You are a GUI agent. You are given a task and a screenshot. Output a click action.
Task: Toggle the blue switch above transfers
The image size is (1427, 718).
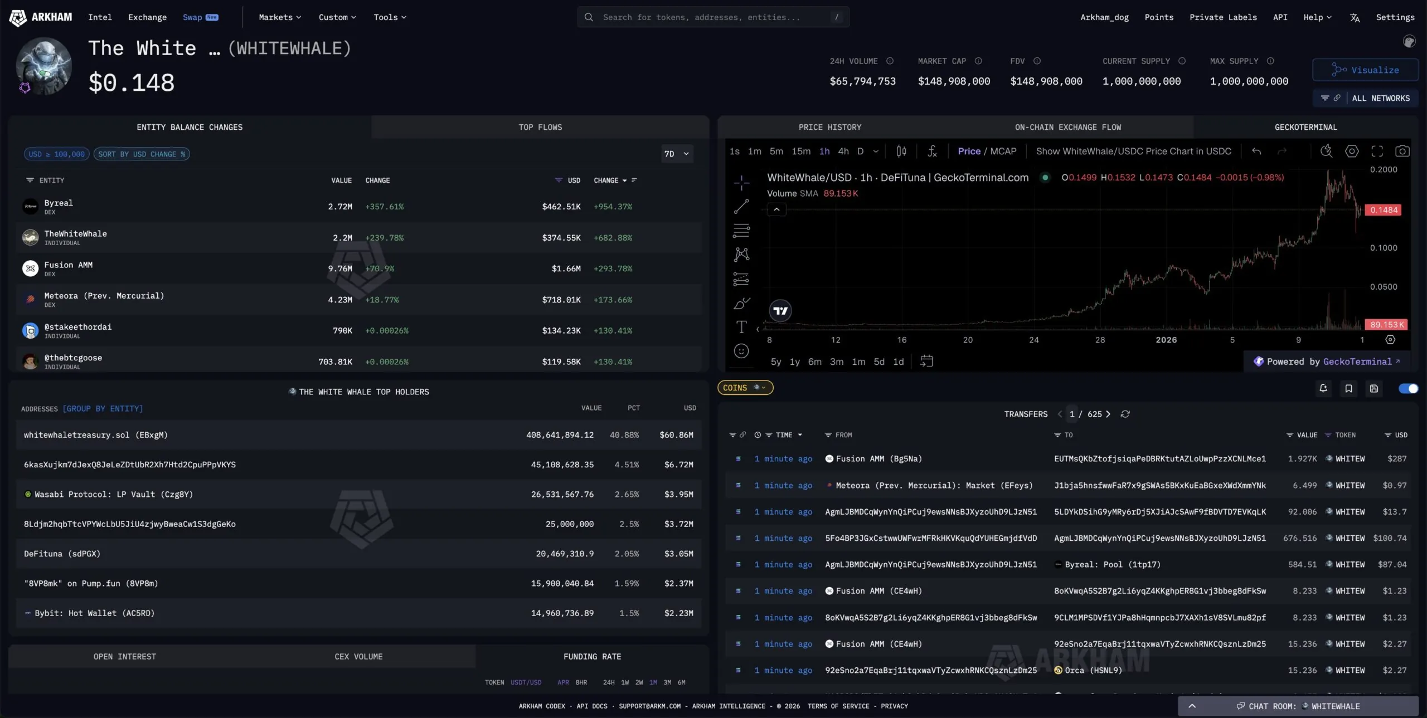click(1408, 388)
